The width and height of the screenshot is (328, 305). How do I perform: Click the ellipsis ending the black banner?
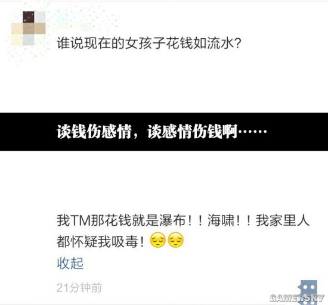253,132
